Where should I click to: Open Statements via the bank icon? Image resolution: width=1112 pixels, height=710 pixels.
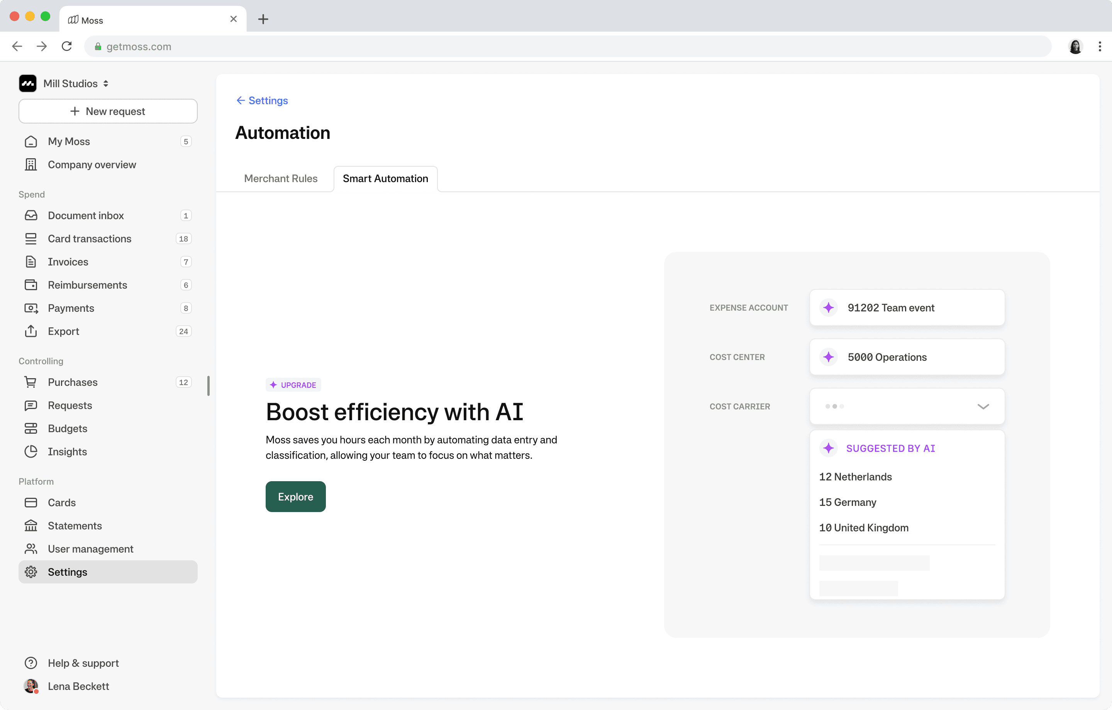click(31, 526)
